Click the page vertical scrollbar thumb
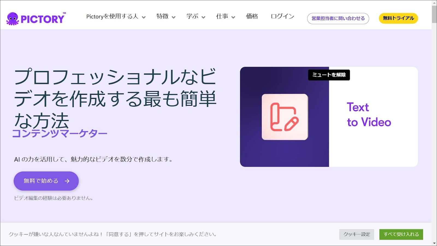 [434, 14]
